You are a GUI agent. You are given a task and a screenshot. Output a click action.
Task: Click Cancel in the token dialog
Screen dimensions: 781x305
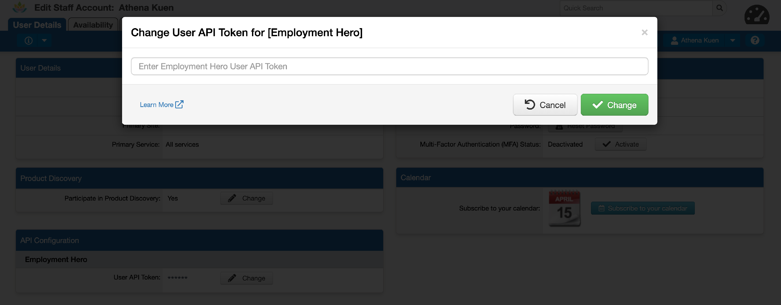pos(545,105)
